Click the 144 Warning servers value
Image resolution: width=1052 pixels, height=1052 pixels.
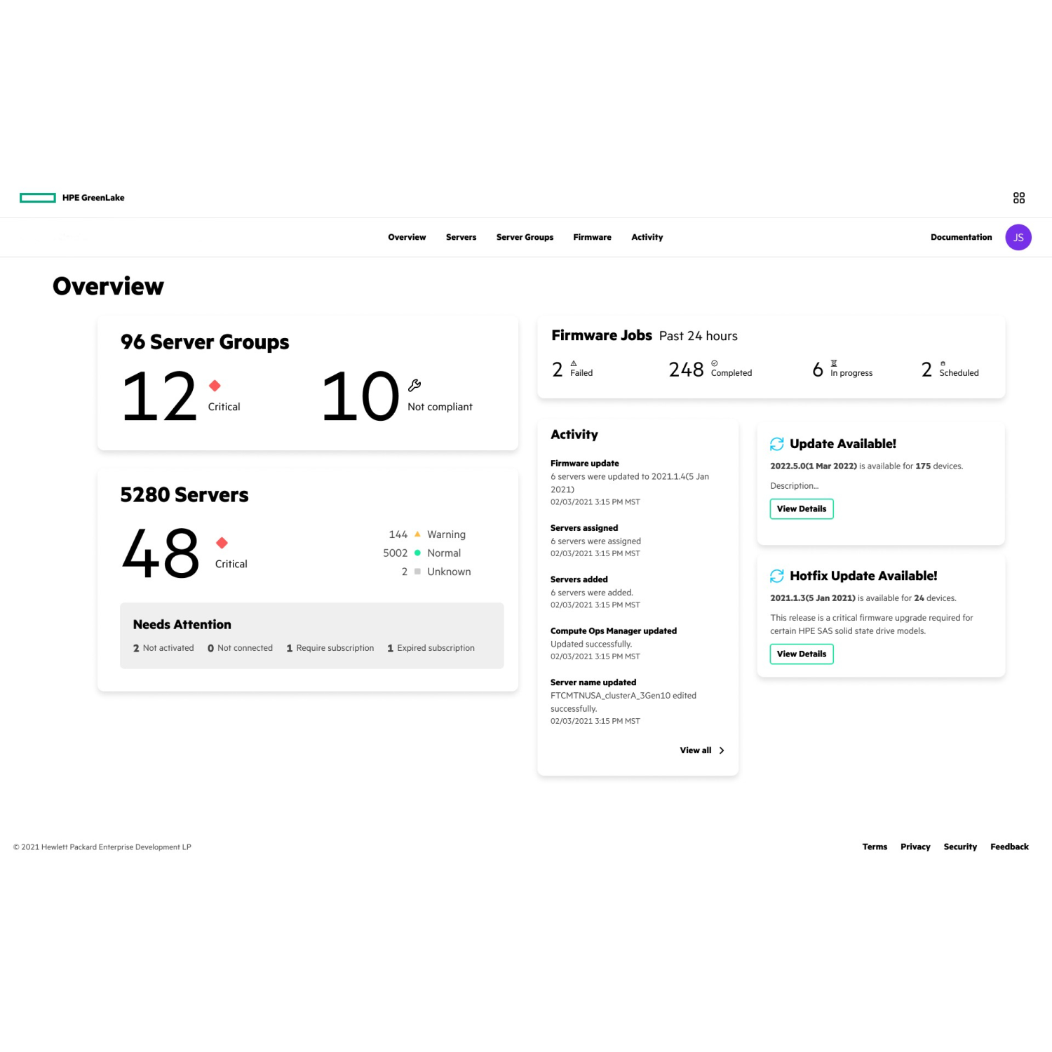coord(398,534)
